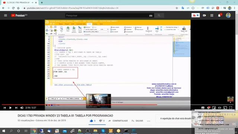Open File Explorer from the taskbar

click(x=95, y=131)
